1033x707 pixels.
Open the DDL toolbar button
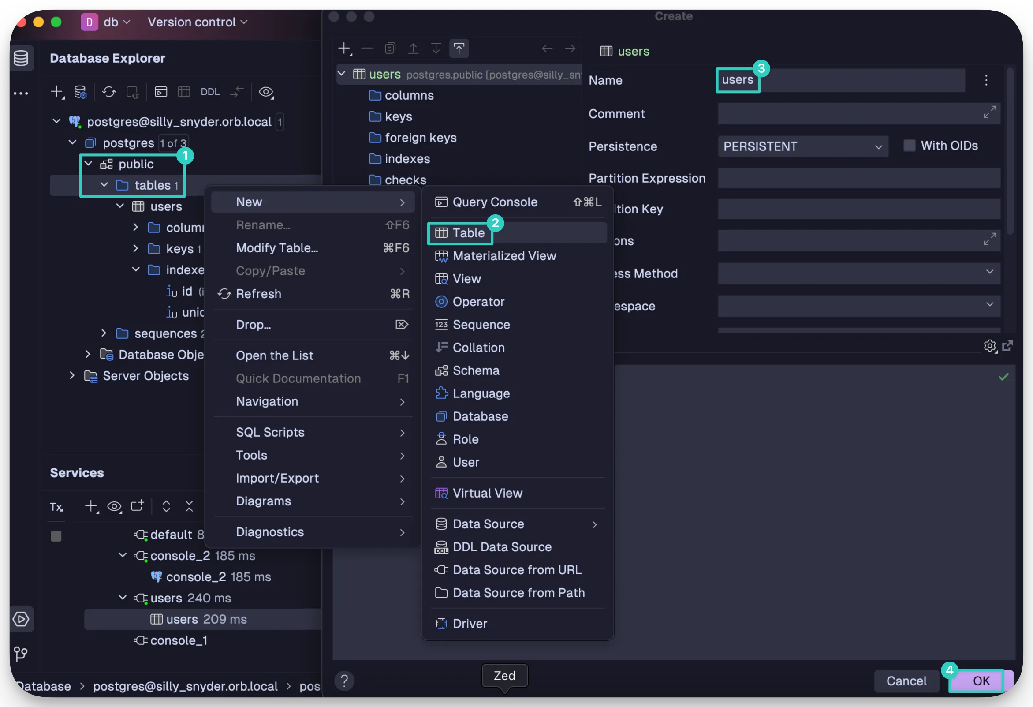pyautogui.click(x=210, y=92)
